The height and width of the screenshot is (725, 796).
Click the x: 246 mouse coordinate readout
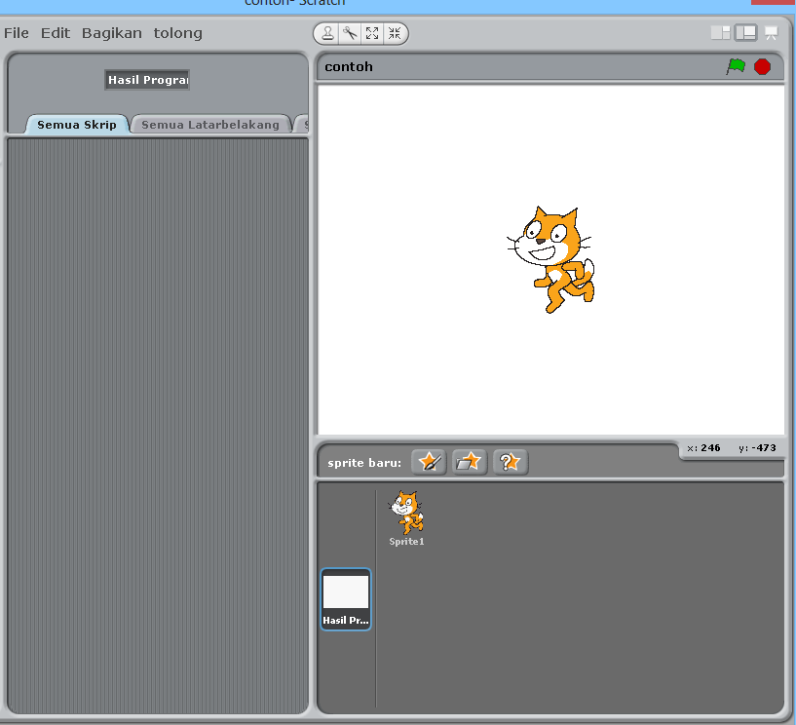pos(703,448)
